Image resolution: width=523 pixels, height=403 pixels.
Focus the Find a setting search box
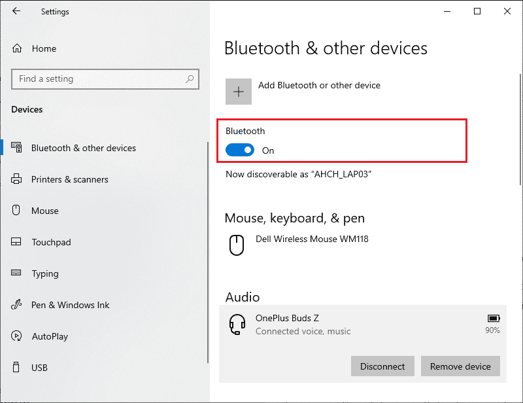(105, 79)
